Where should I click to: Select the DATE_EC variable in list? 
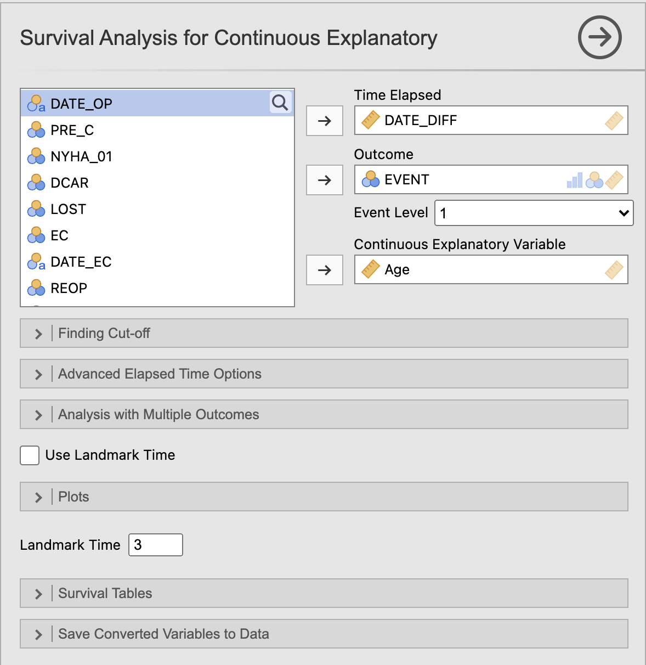pyautogui.click(x=157, y=262)
